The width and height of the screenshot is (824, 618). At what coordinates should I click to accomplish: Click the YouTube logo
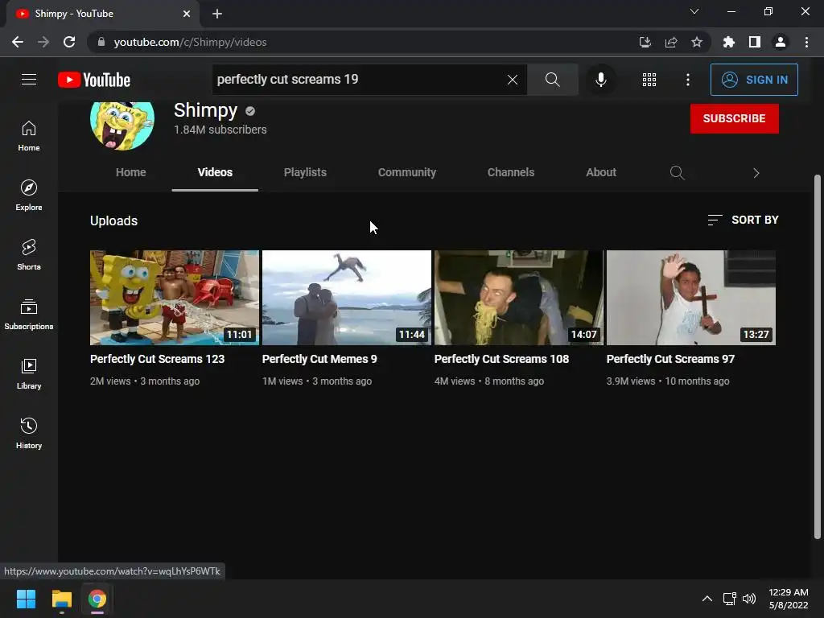(94, 80)
